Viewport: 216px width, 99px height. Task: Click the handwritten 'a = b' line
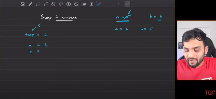(x=38, y=45)
